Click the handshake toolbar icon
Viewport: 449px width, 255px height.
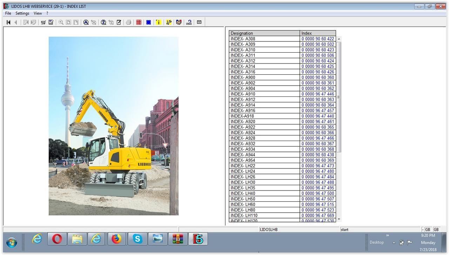179,22
